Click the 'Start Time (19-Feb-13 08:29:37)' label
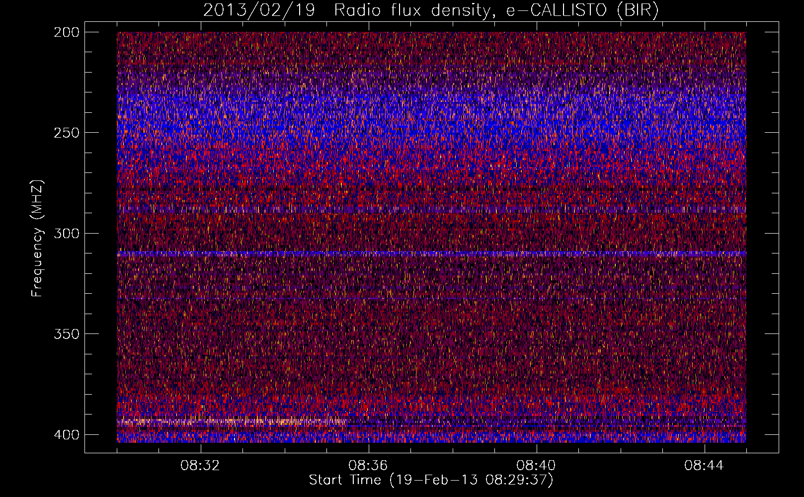Screen dimensions: 804x497 tap(431, 480)
